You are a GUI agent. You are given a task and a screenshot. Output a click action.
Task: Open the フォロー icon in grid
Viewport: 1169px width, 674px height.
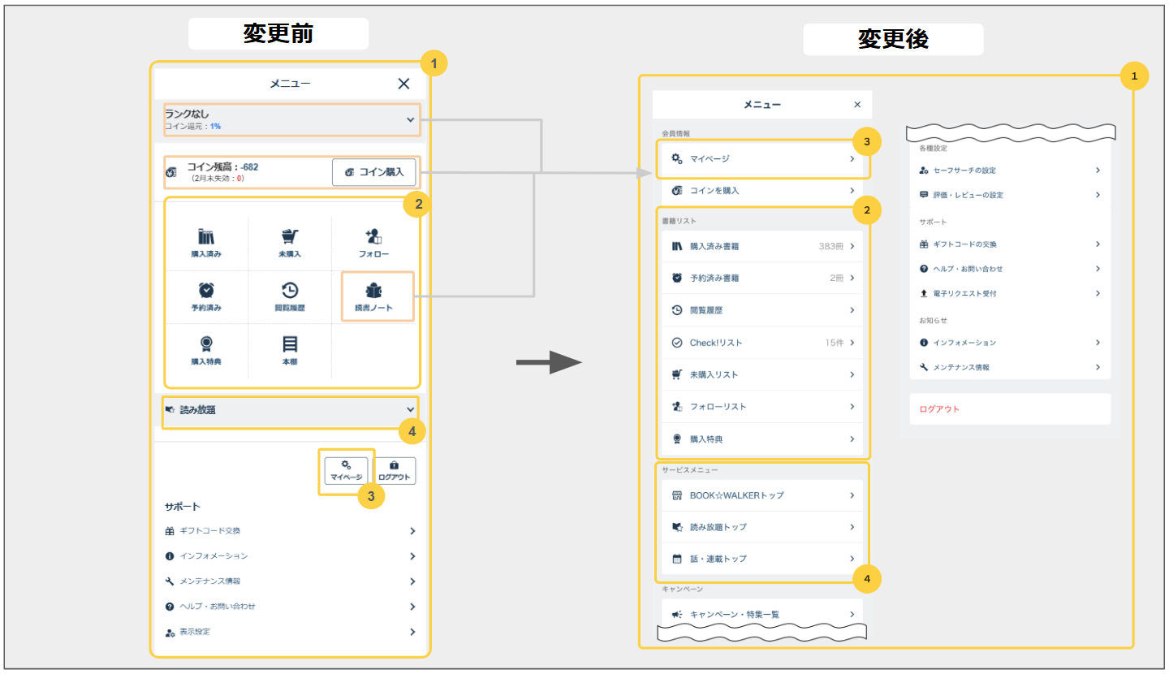[374, 237]
